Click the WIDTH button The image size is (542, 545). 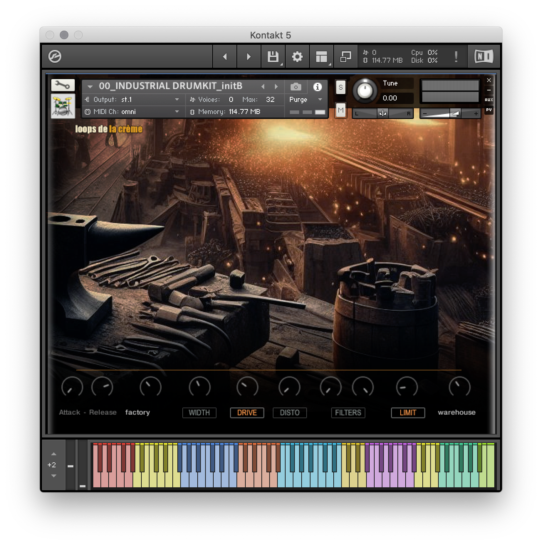pyautogui.click(x=199, y=412)
